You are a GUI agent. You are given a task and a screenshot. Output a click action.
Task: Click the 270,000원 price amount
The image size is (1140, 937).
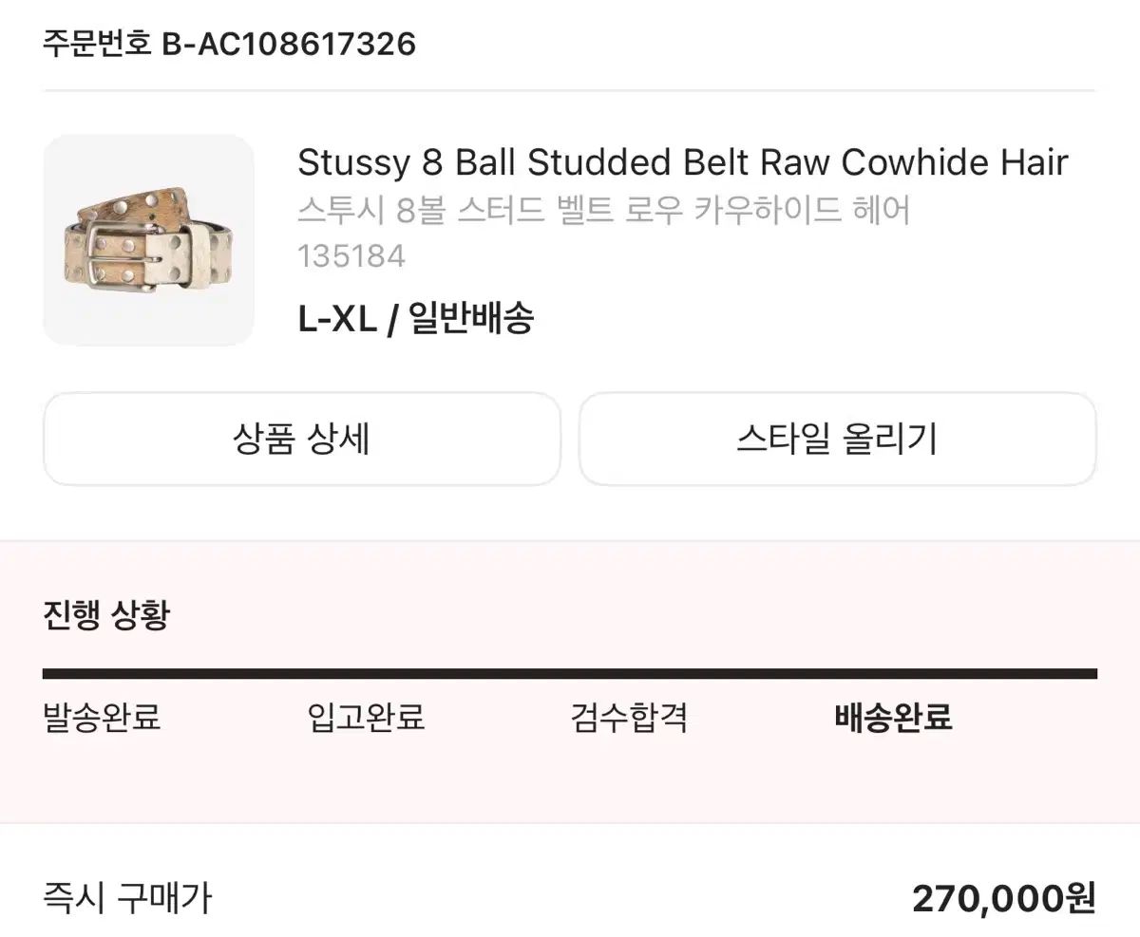click(1003, 897)
